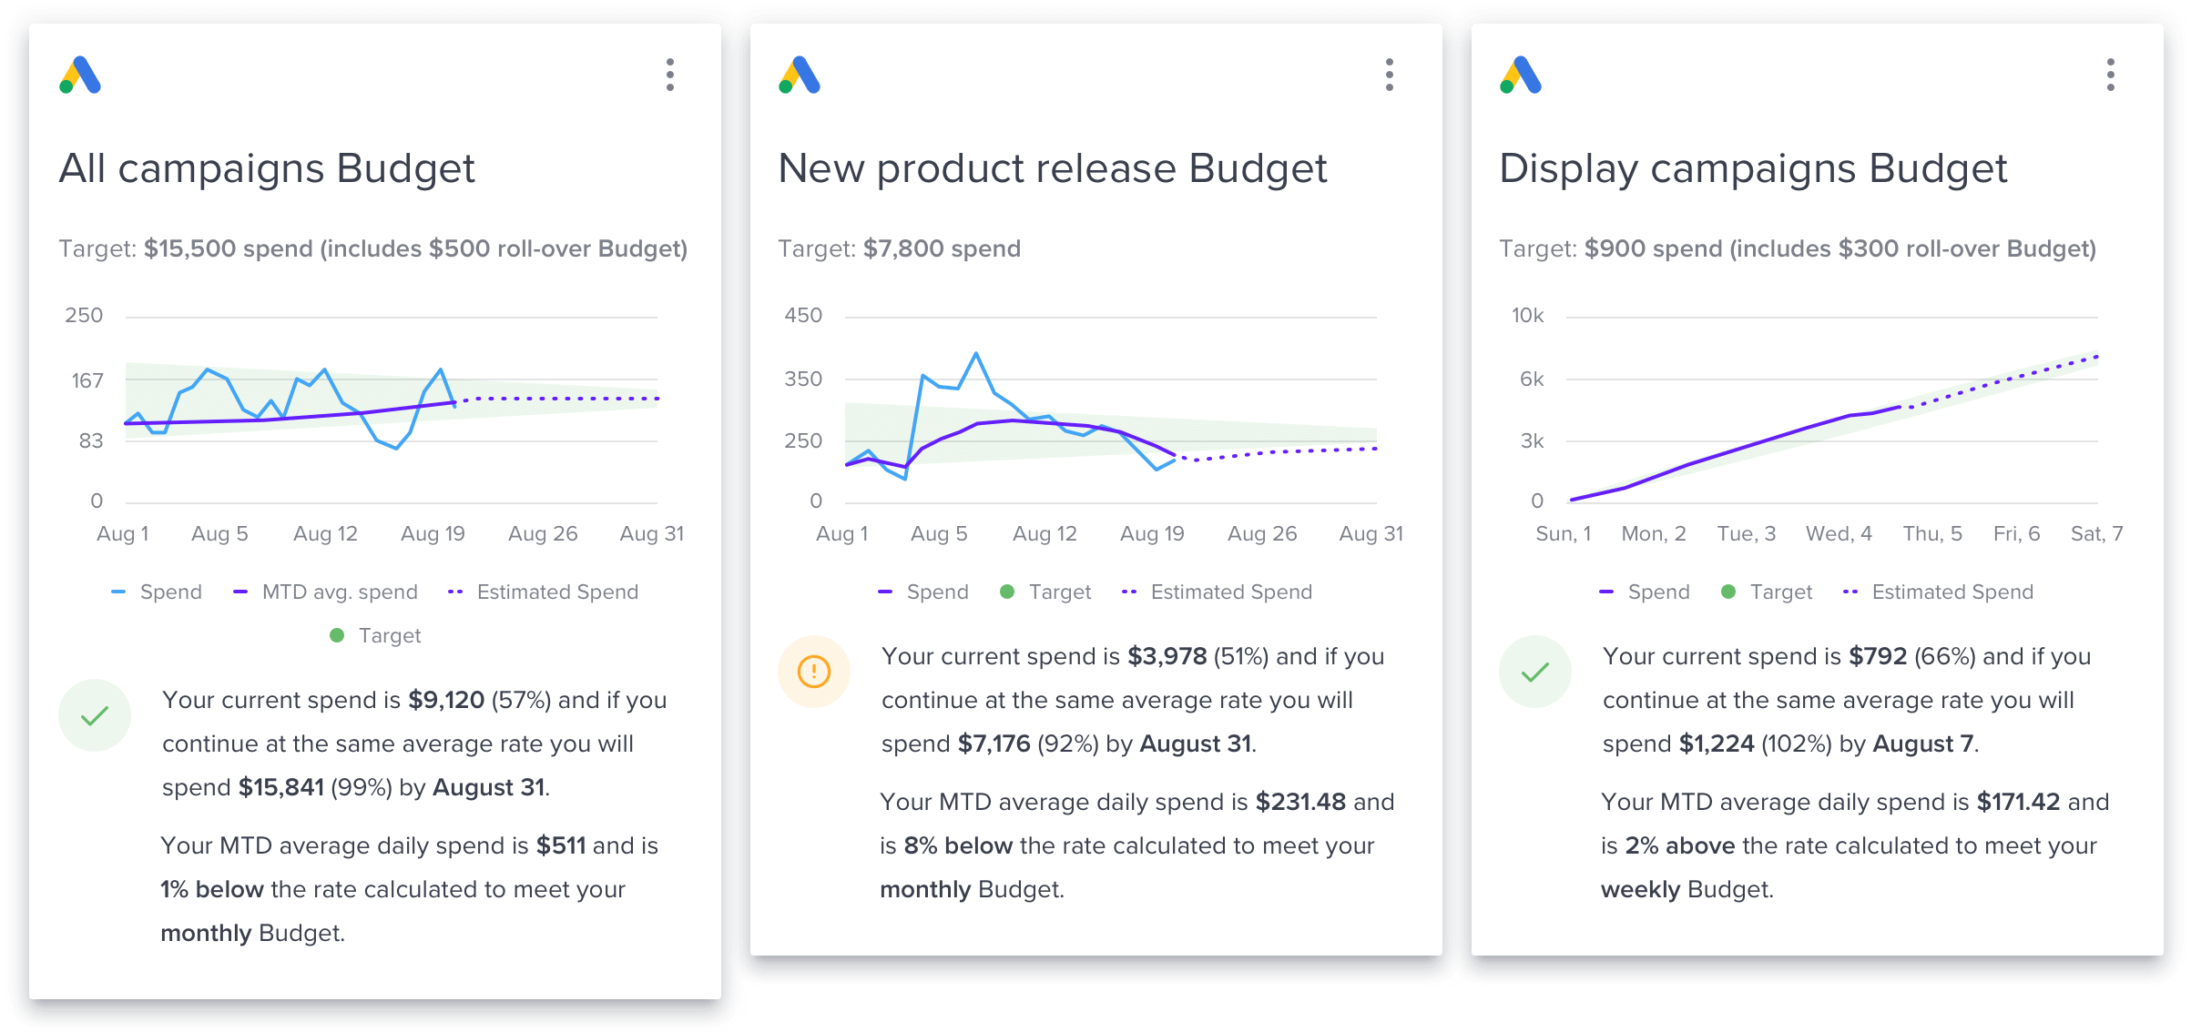Open All campaigns Budget kebab menu
This screenshot has height=1032, width=2191.
(x=670, y=75)
